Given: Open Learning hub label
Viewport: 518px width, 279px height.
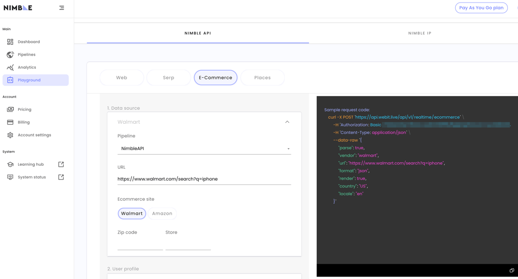Looking at the screenshot, I should pyautogui.click(x=31, y=164).
